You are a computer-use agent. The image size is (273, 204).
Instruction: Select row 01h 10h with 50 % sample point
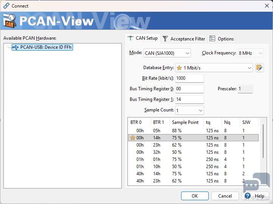pyautogui.click(x=193, y=167)
